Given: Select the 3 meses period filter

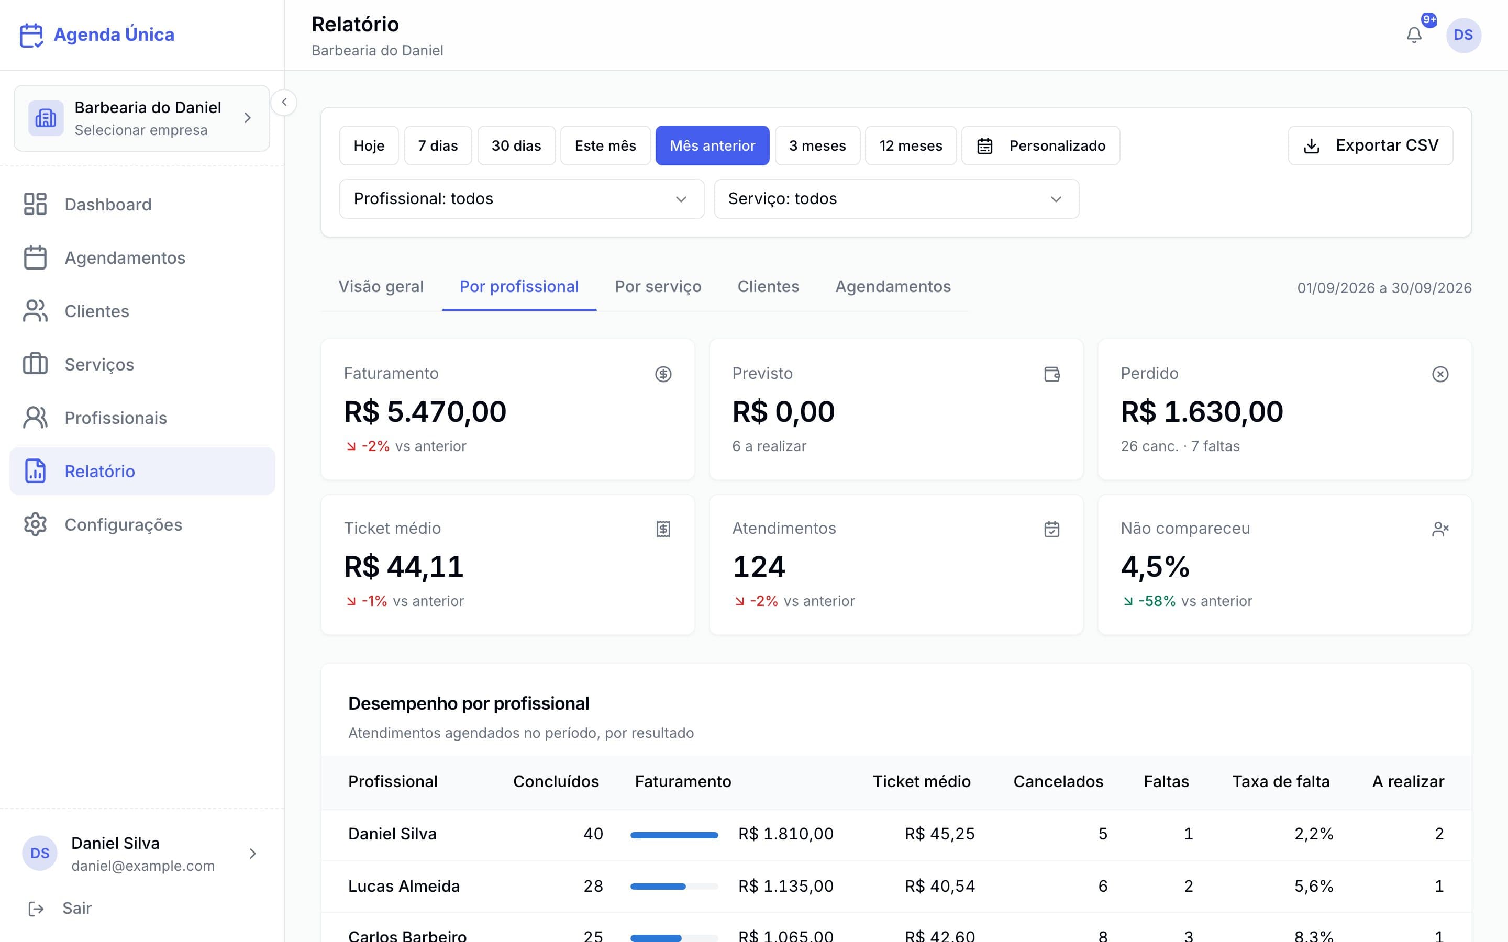Looking at the screenshot, I should tap(817, 146).
